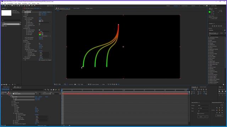
Task: Click the question mark button in Ease and Wizz
Action: pyautogui.click(x=207, y=117)
